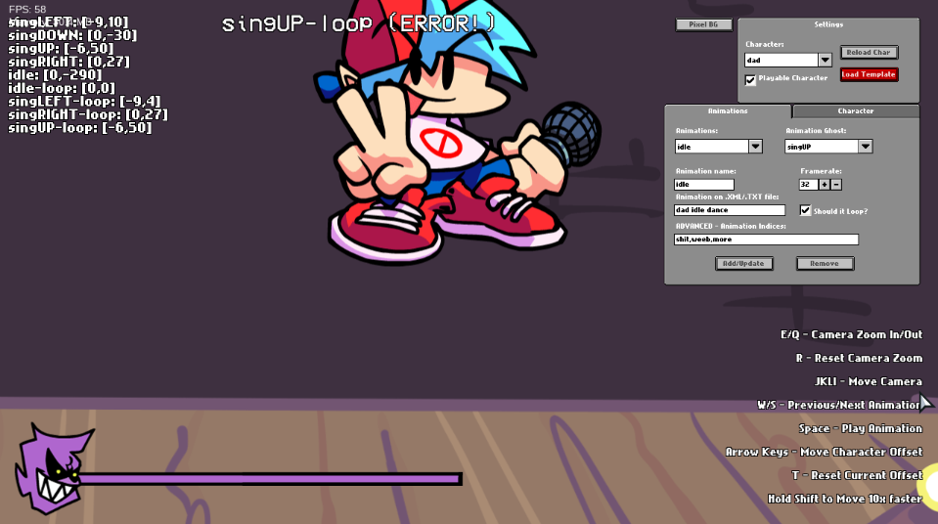The width and height of the screenshot is (938, 524).
Task: Click the Hold Shift to Move 10x faster hint
Action: point(845,499)
